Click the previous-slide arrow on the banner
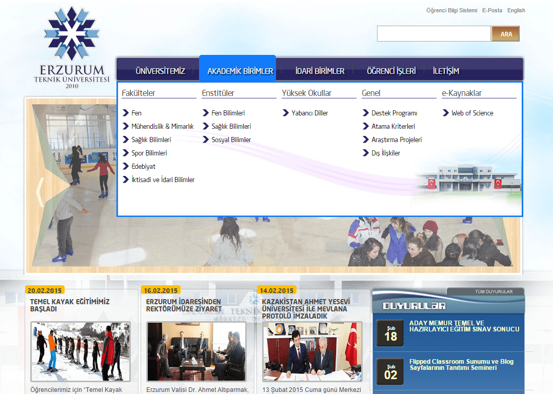This screenshot has height=394, width=553. [40, 191]
